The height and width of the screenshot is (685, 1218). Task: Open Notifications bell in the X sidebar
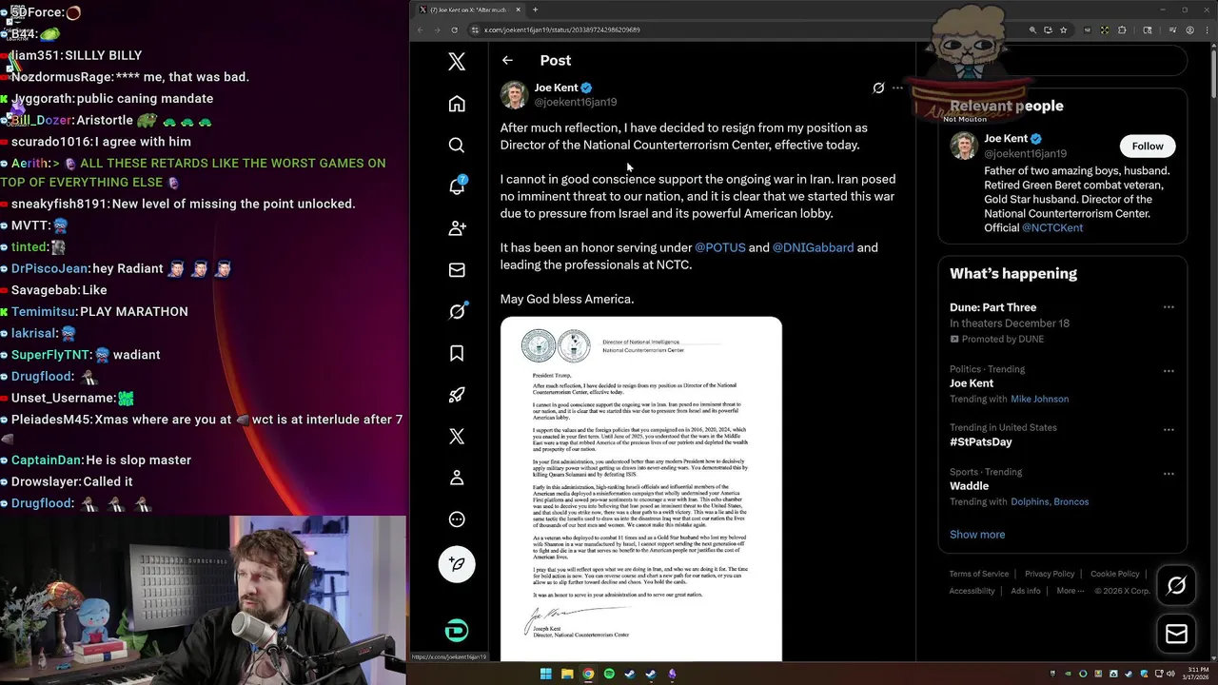tap(457, 186)
